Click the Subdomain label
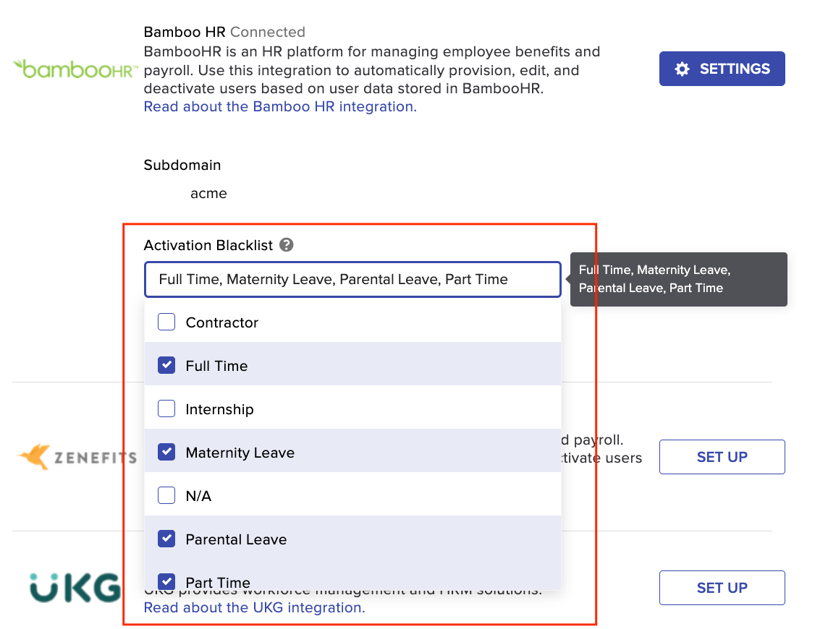This screenshot has width=828, height=629. [182, 165]
